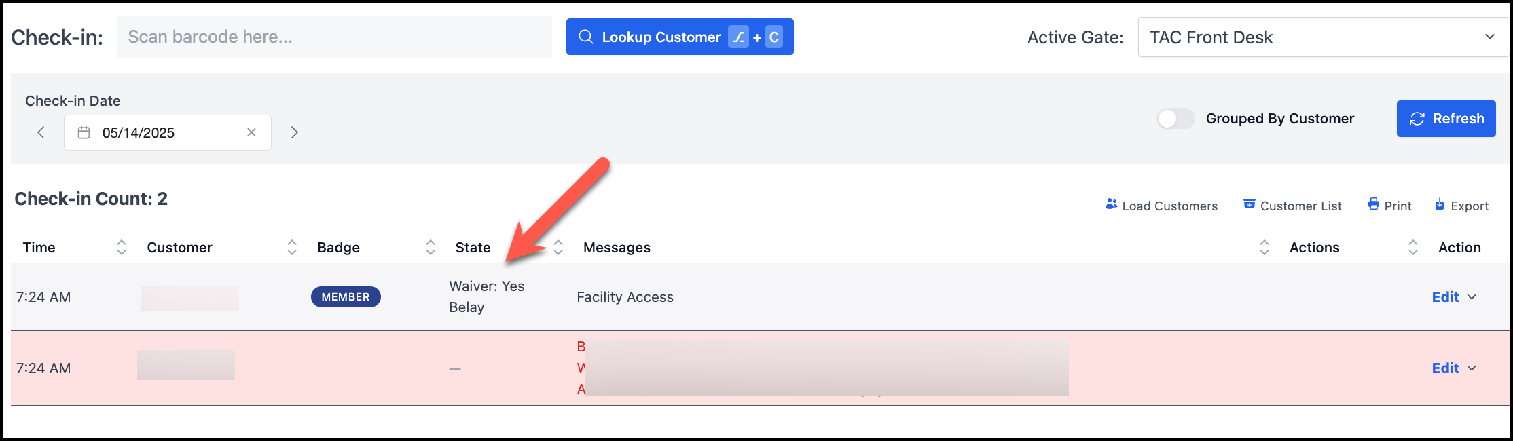Sort by Badge column arrows
1513x441 pixels.
[431, 247]
